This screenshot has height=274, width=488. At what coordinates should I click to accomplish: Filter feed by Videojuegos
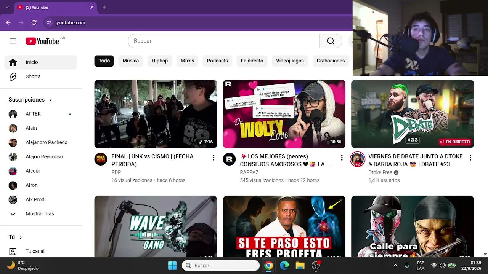click(290, 61)
